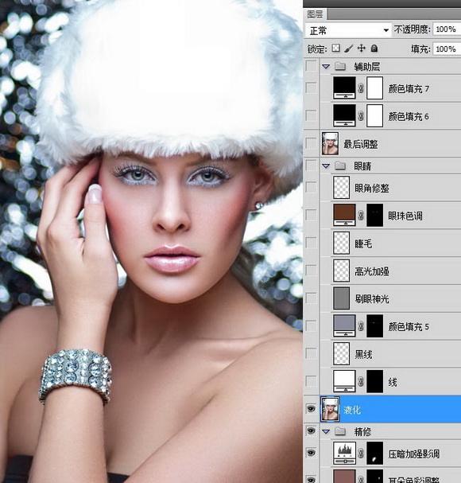The height and width of the screenshot is (483, 461).
Task: Click the lock position move icon
Action: [x=362, y=49]
